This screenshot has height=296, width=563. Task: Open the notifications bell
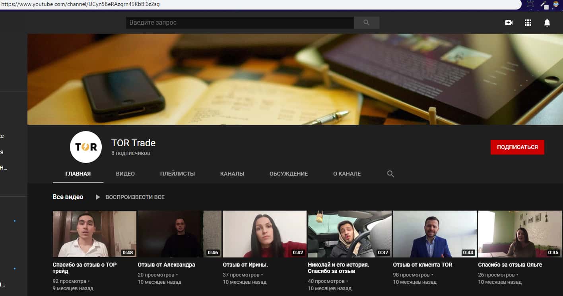(547, 23)
